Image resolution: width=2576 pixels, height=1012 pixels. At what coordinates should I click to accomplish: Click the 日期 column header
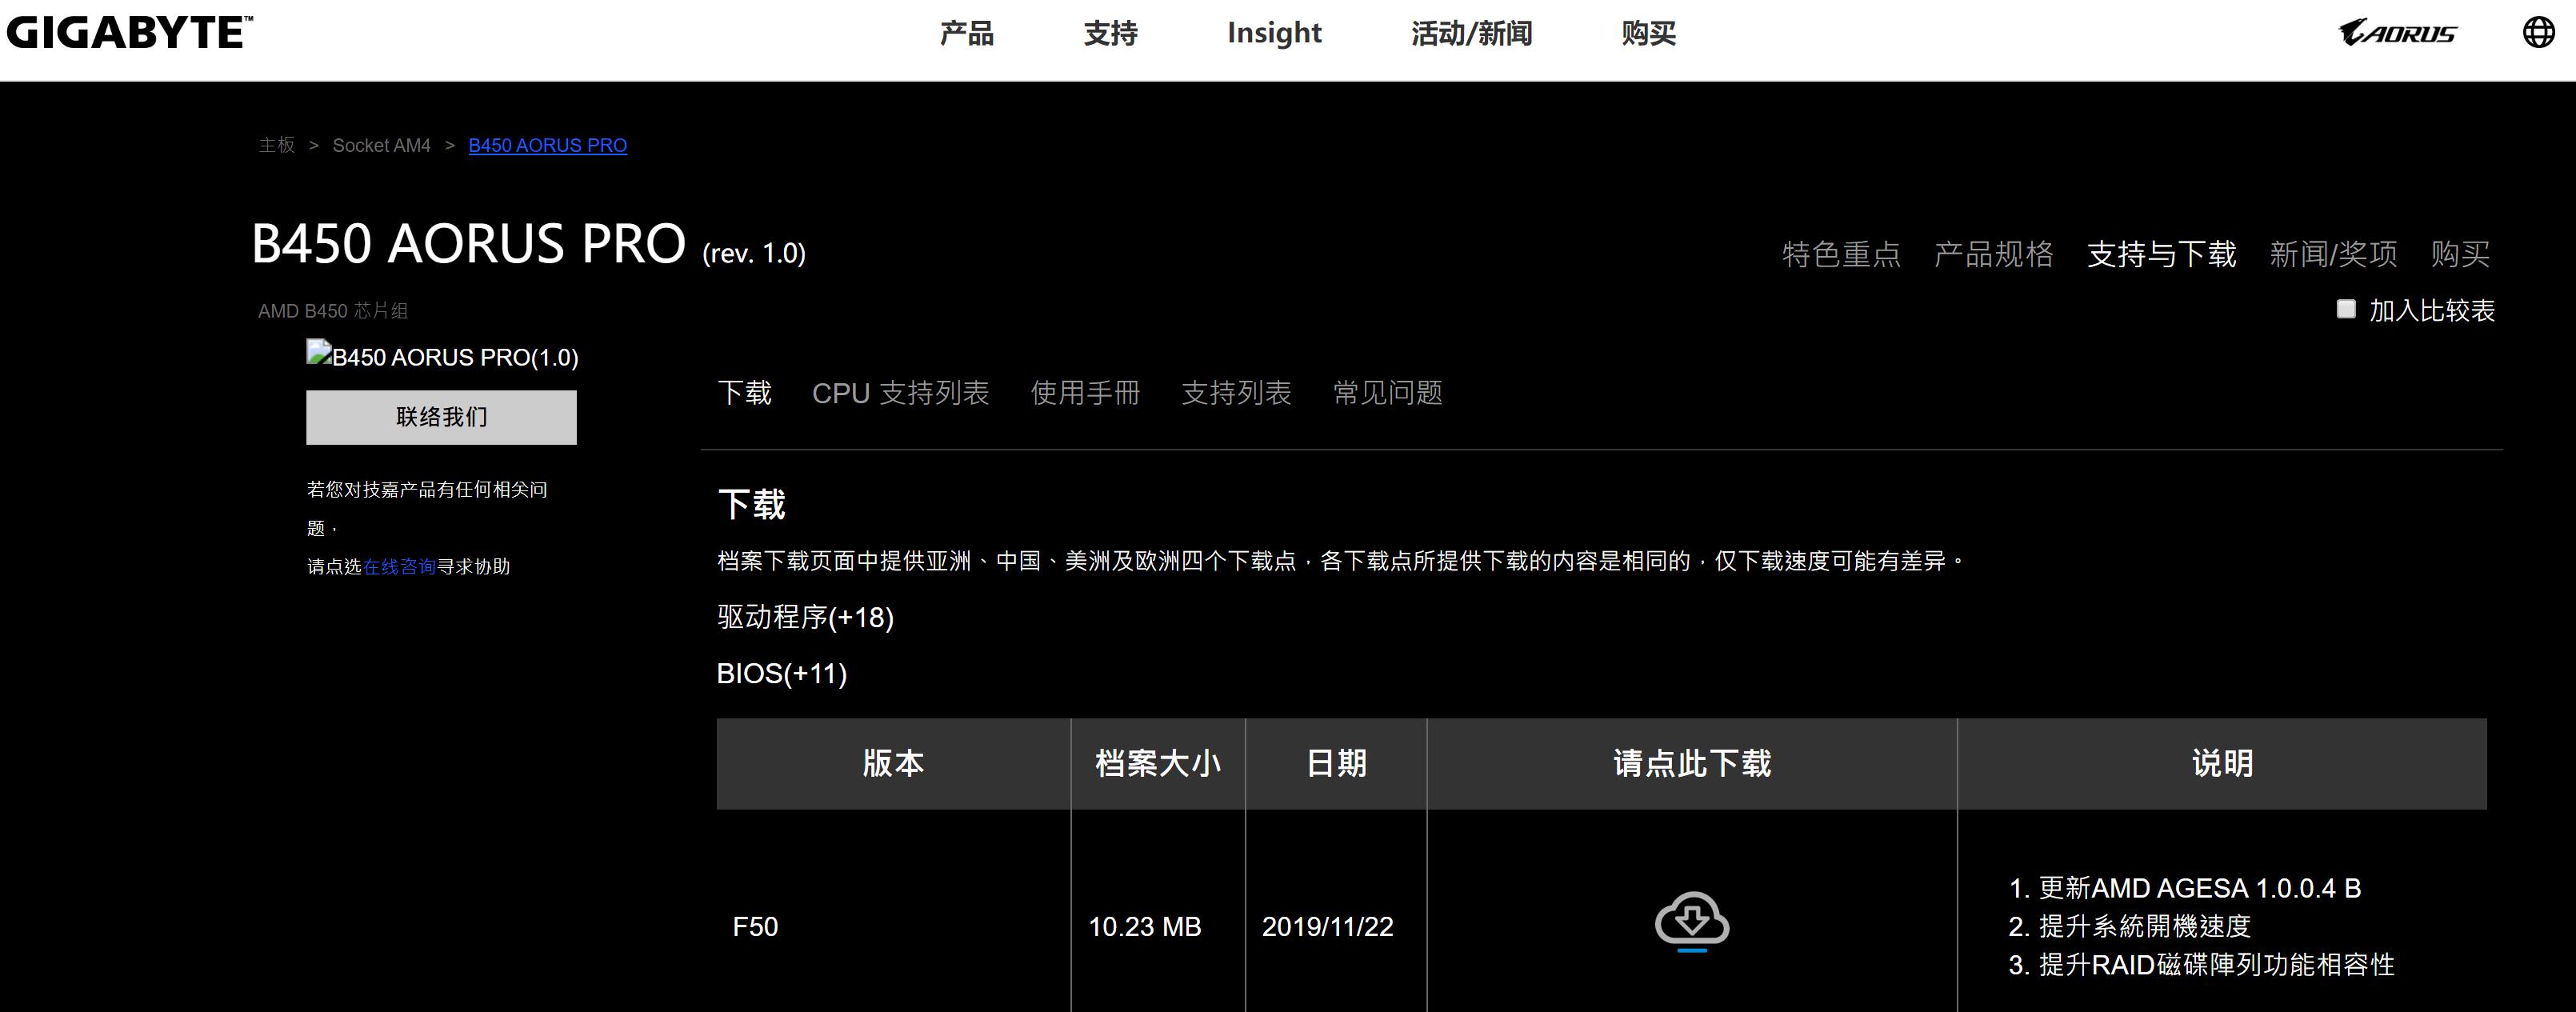pyautogui.click(x=1336, y=763)
